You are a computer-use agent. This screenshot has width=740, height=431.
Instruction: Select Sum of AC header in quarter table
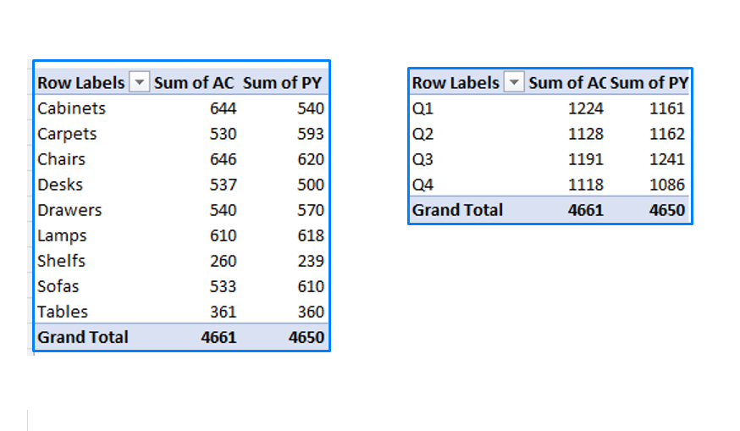[567, 83]
